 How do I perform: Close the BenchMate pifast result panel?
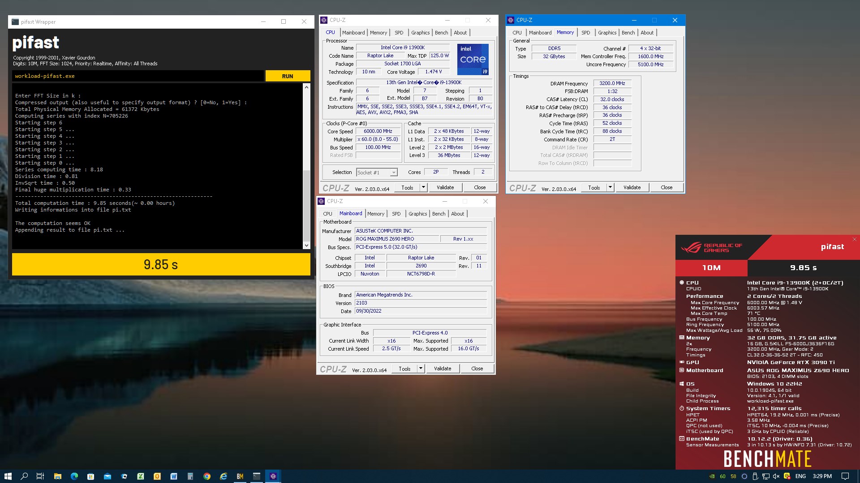coord(854,239)
